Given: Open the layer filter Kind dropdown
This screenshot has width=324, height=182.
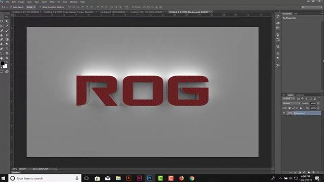Looking at the screenshot, I should coord(289,99).
